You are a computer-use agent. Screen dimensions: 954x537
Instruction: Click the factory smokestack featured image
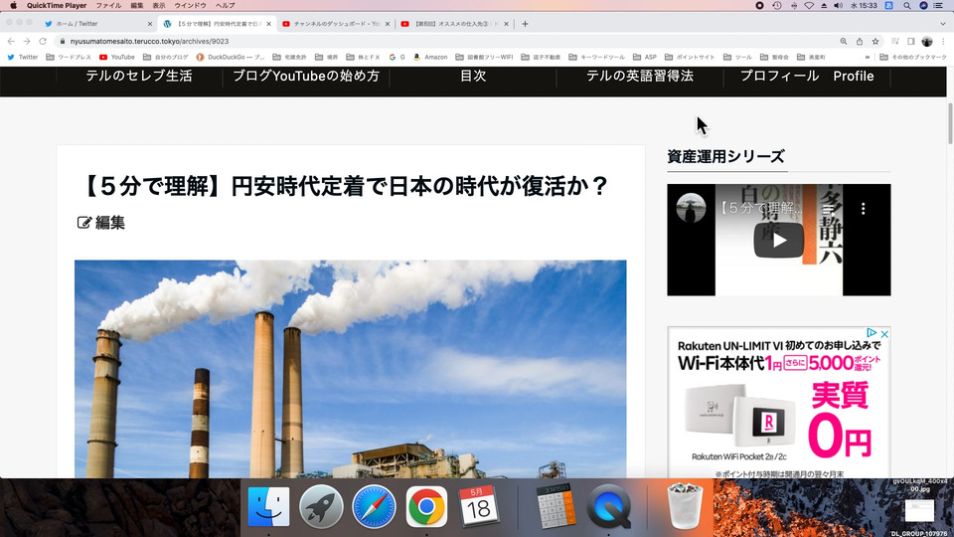click(x=351, y=369)
